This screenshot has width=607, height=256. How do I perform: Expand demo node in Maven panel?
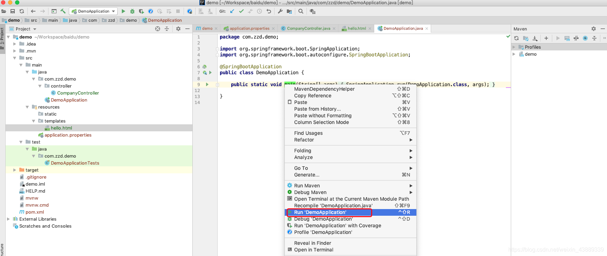[x=514, y=54]
